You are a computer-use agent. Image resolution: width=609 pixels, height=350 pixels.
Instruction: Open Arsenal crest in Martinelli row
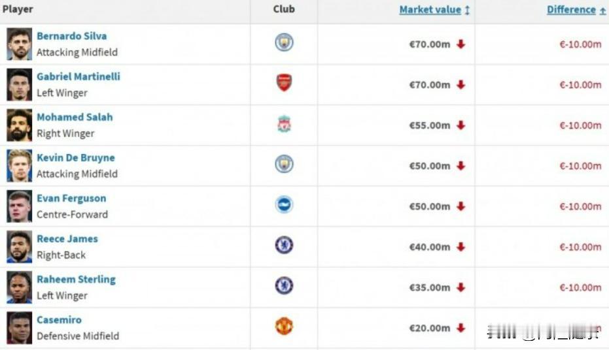click(x=284, y=82)
